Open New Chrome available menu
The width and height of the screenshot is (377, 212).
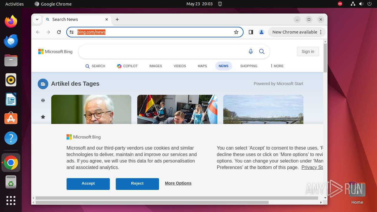point(297,32)
